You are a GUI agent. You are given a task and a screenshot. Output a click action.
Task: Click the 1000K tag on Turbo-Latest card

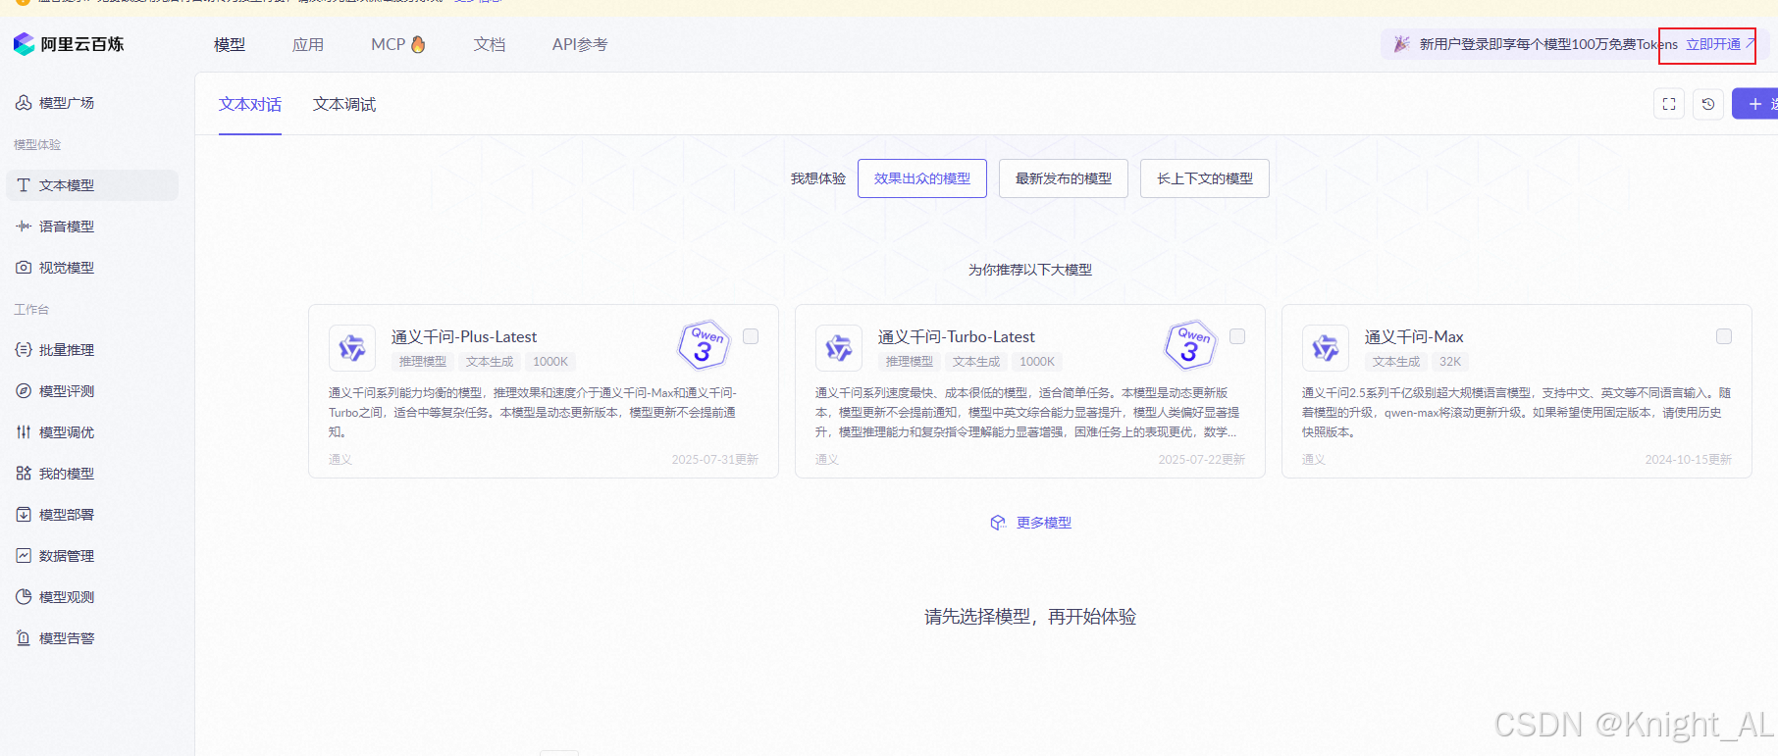coord(1037,362)
